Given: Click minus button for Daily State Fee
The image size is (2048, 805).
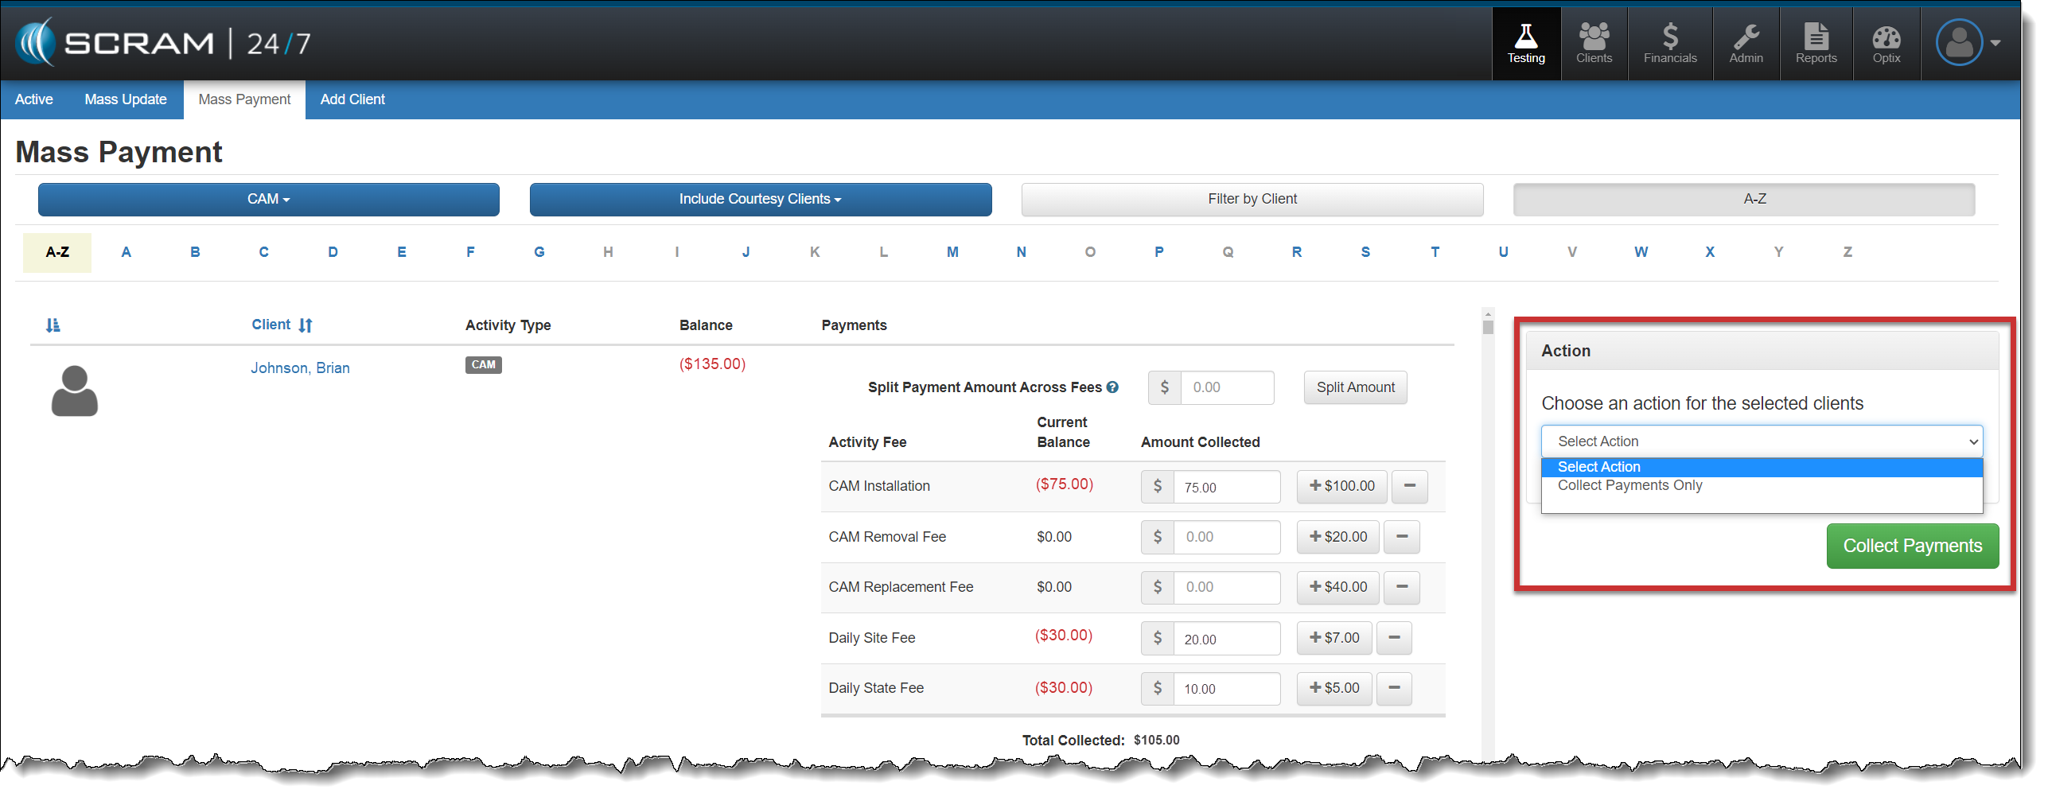Looking at the screenshot, I should click(1394, 688).
